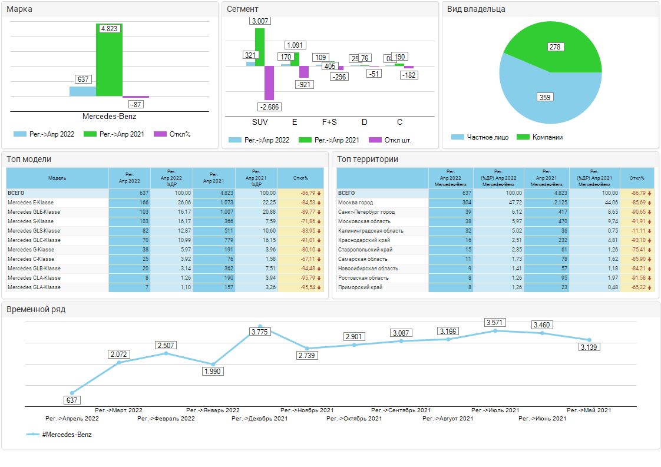
Task: Select the 3.775 data point on the timeline
Action: [260, 326]
